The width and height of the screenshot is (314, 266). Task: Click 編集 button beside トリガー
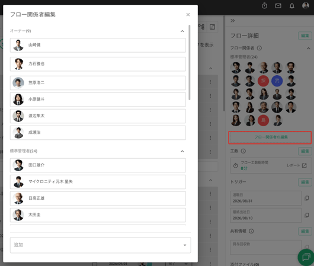pos(305,182)
